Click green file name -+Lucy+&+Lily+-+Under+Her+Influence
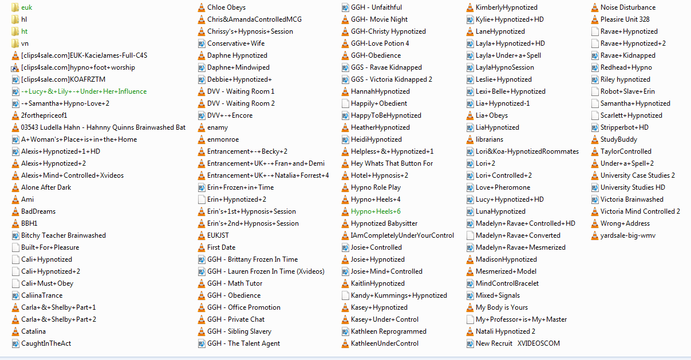 pos(84,91)
